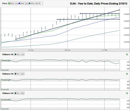130x110 pixels.
Task: Select the SMA (20) legend label
Action: pyautogui.click(x=24, y=4)
